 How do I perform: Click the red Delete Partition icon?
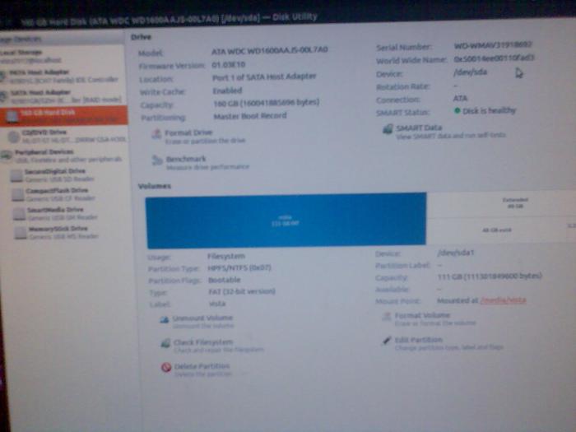point(166,367)
